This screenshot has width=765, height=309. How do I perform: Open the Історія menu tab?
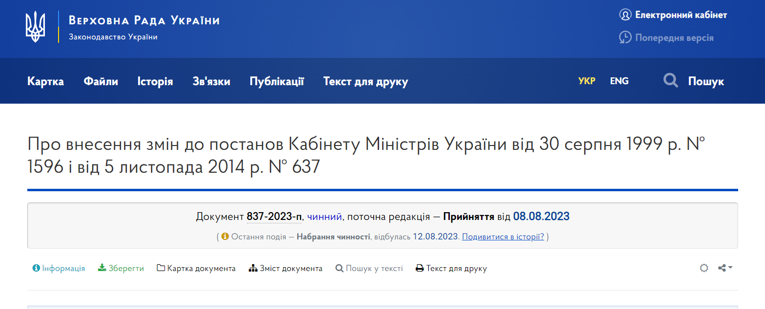click(x=155, y=81)
